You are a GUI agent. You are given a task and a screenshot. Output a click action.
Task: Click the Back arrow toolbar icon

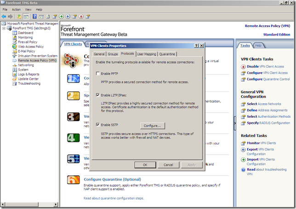point(4,17)
